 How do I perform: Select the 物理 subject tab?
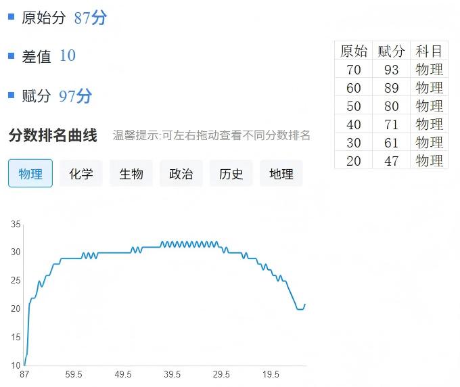(x=30, y=174)
